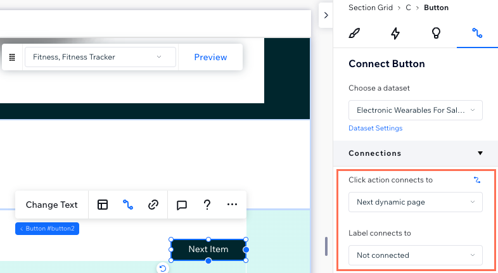This screenshot has height=273, width=498.
Task: Collapse the Connections section
Action: click(480, 153)
